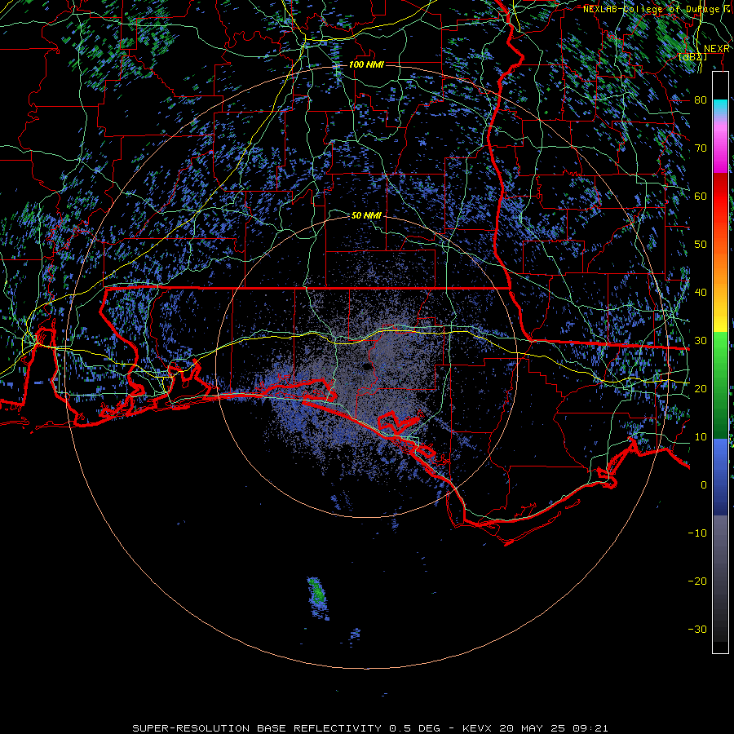Click the NEXR label near top right

[717, 49]
